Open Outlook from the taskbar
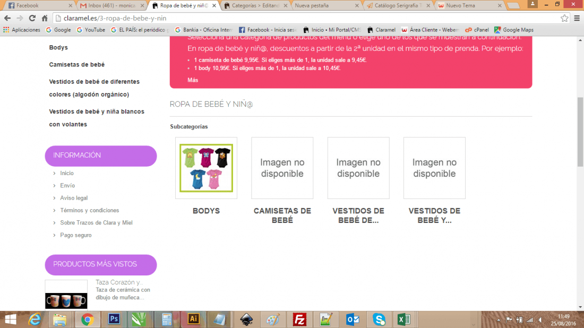This screenshot has height=328, width=584. [x=353, y=320]
